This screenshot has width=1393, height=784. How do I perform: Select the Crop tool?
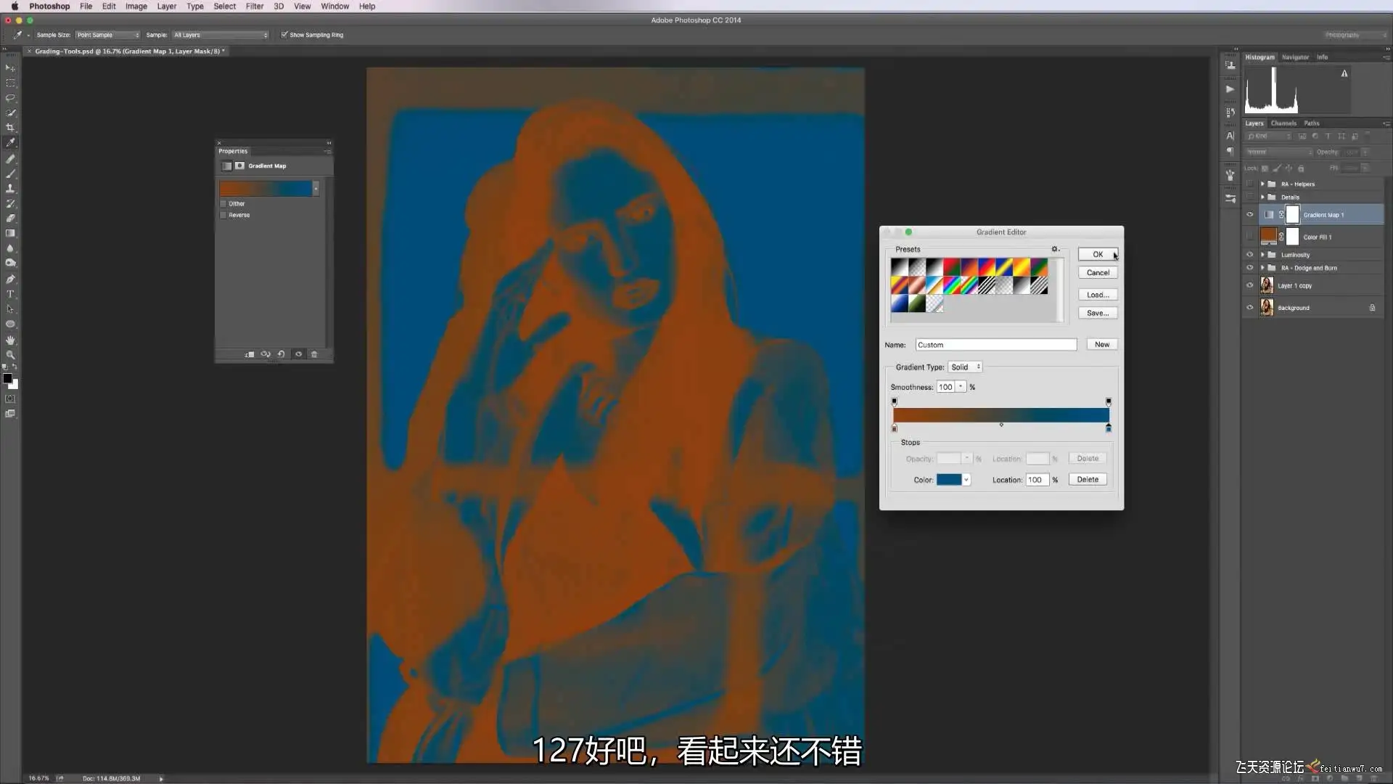10,128
